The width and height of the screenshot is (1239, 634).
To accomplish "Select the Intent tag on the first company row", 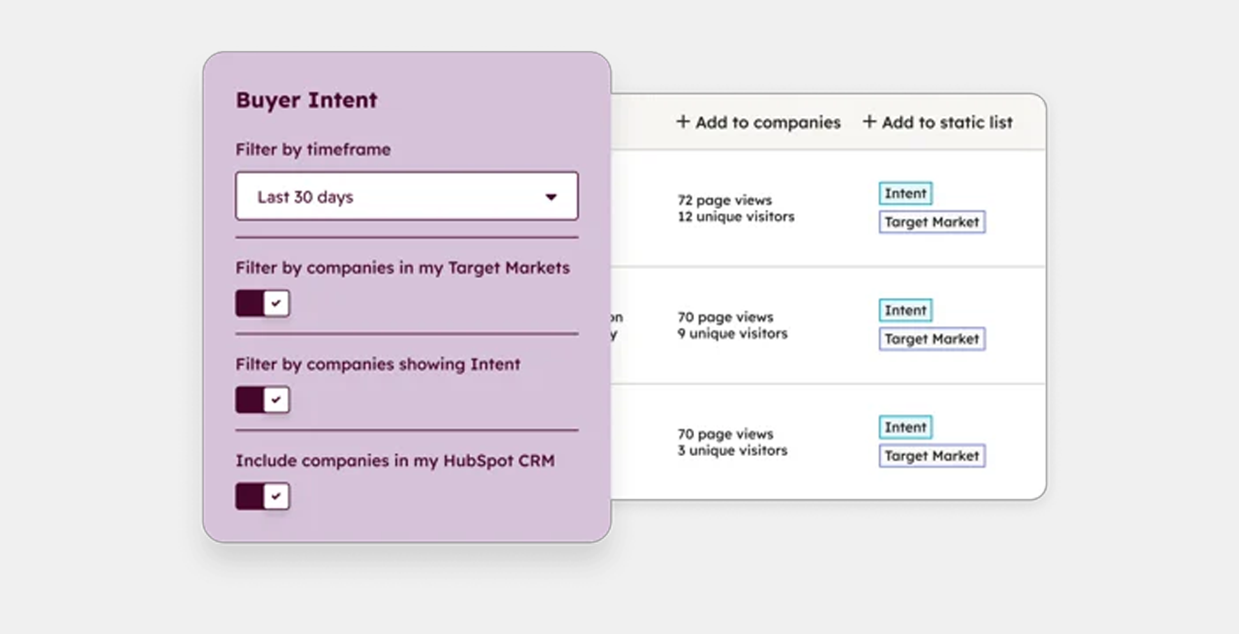I will 905,193.
